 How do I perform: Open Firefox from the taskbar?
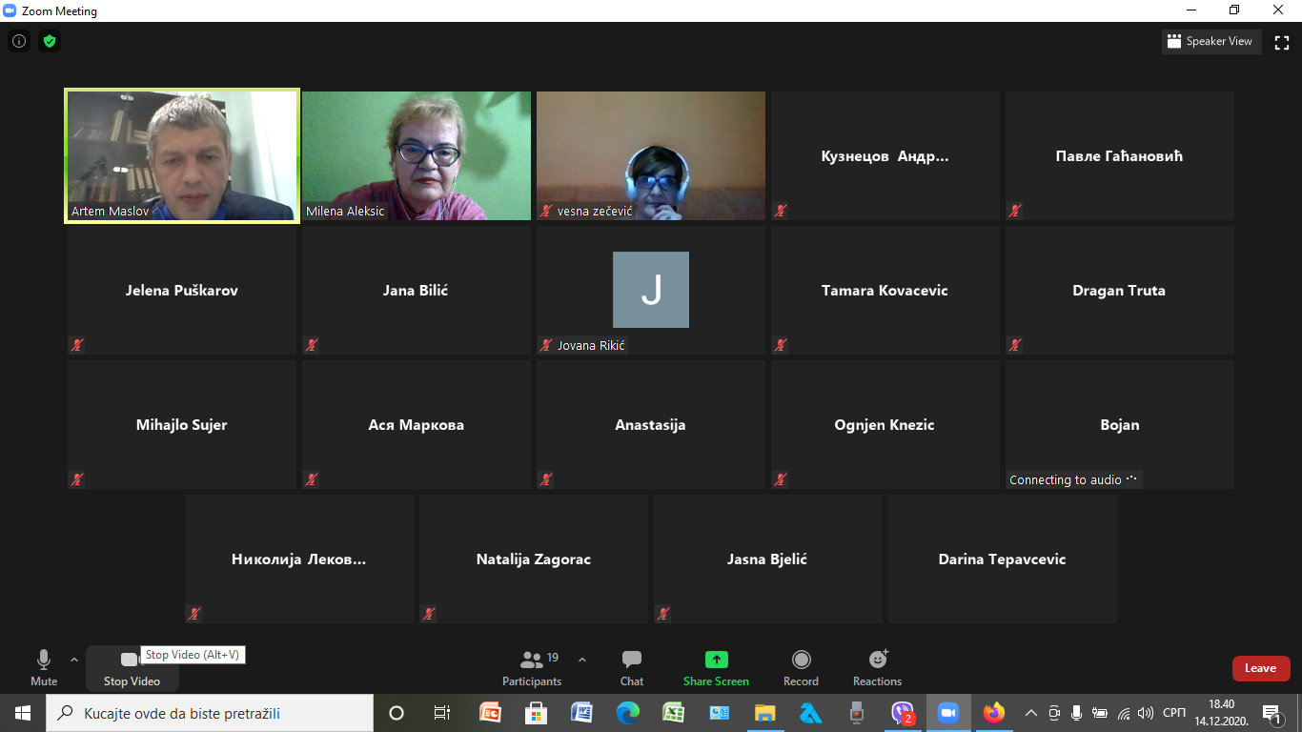coord(993,713)
